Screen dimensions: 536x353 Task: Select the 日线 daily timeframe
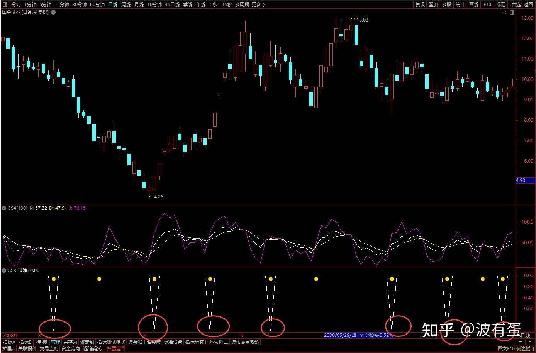pos(113,5)
